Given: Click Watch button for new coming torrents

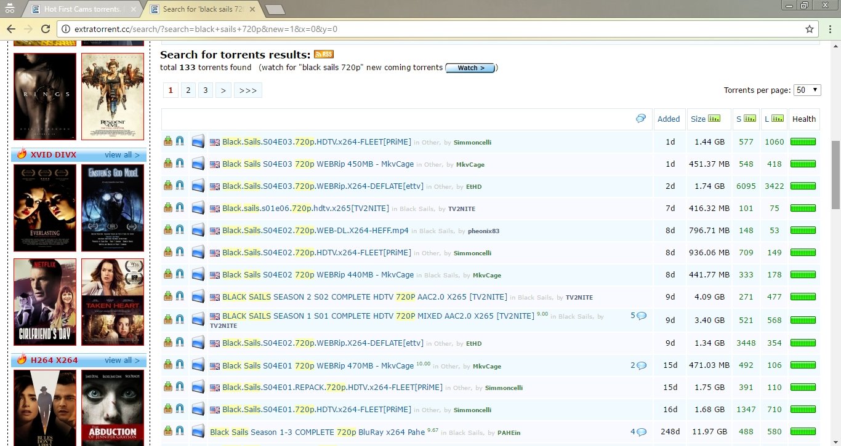Looking at the screenshot, I should point(470,68).
